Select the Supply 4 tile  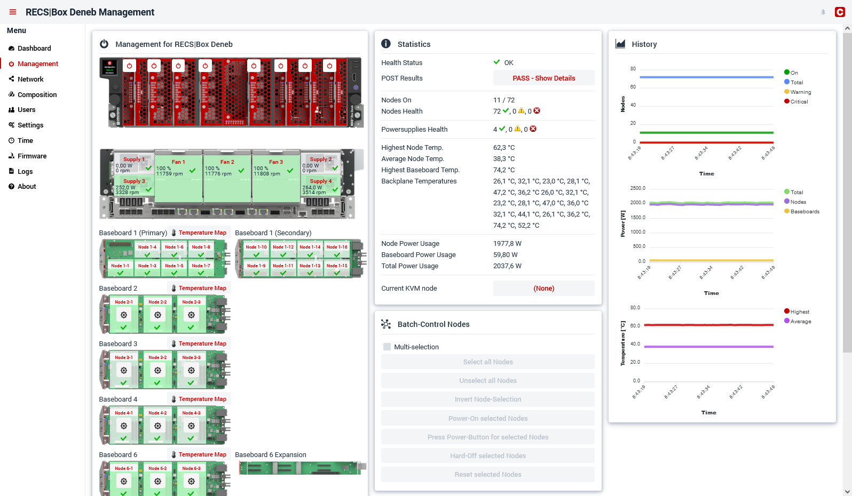pos(321,186)
